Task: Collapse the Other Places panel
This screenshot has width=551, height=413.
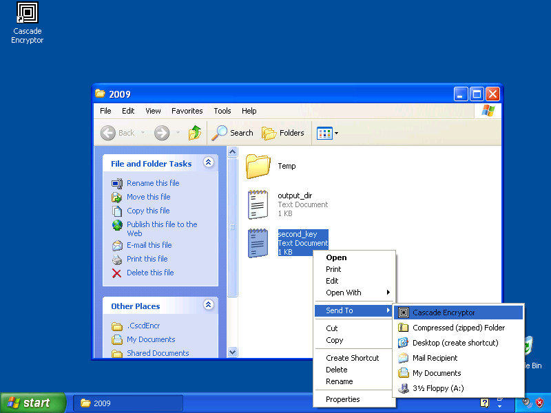Action: [x=209, y=305]
